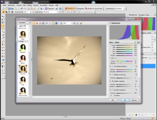Screen dimensions: 157x120
Task: Open the Favoriten panel options arrow
Action: [30, 23]
